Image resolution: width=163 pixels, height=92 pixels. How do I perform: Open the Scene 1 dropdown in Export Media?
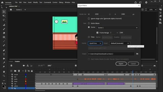pyautogui.click(x=118, y=28)
